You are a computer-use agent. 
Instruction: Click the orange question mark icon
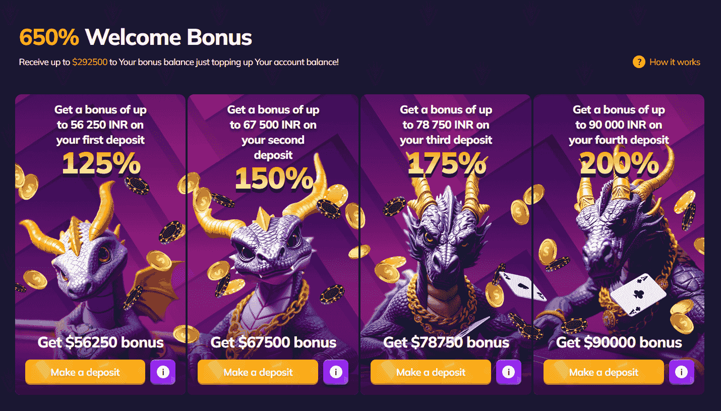[639, 62]
